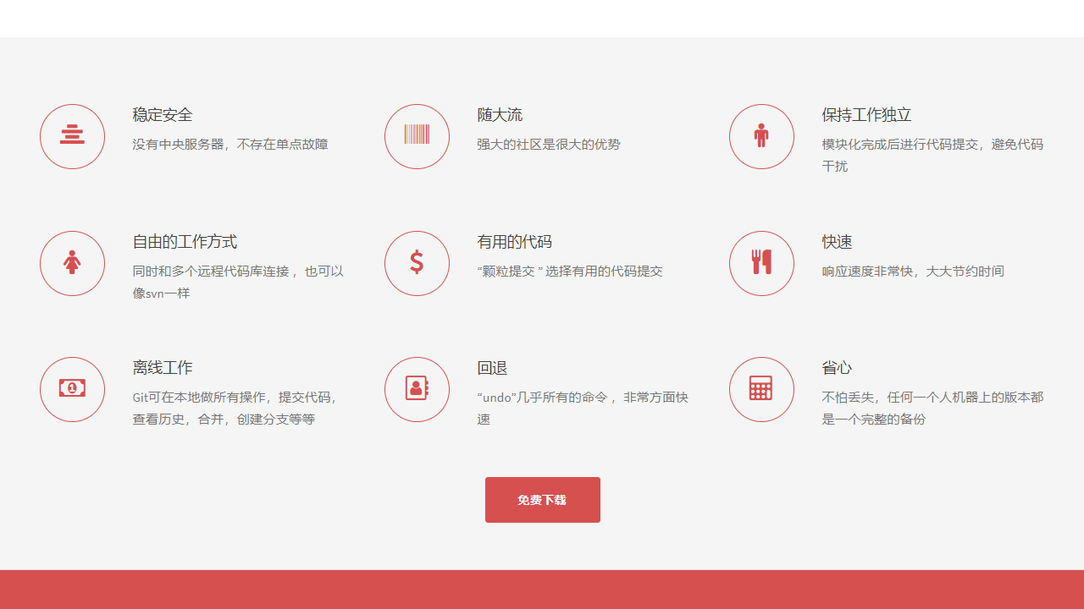Select the contact book icon beside 回退

417,389
